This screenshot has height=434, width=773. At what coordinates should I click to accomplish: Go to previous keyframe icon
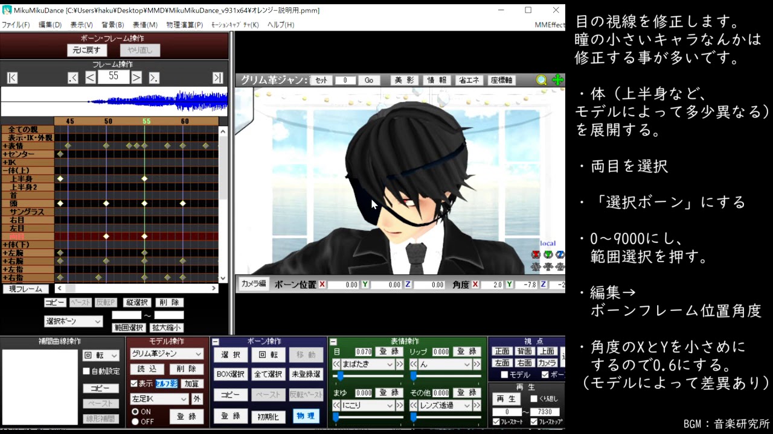pyautogui.click(x=73, y=77)
